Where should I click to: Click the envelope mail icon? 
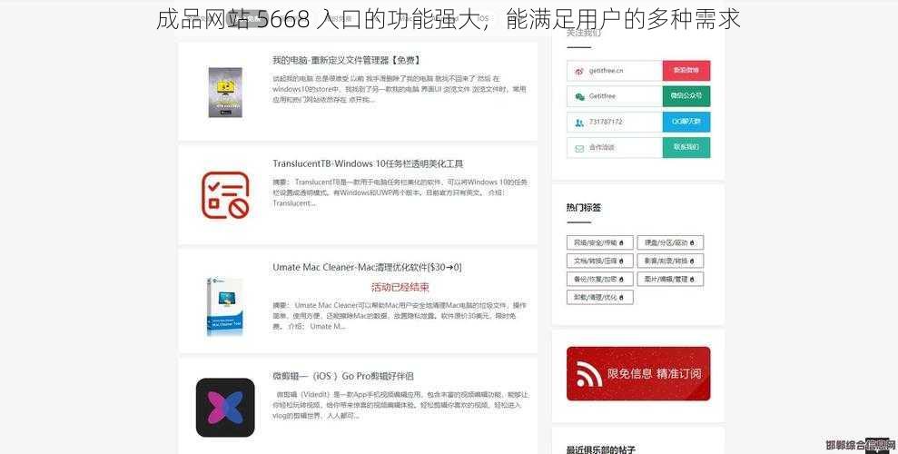pyautogui.click(x=579, y=148)
